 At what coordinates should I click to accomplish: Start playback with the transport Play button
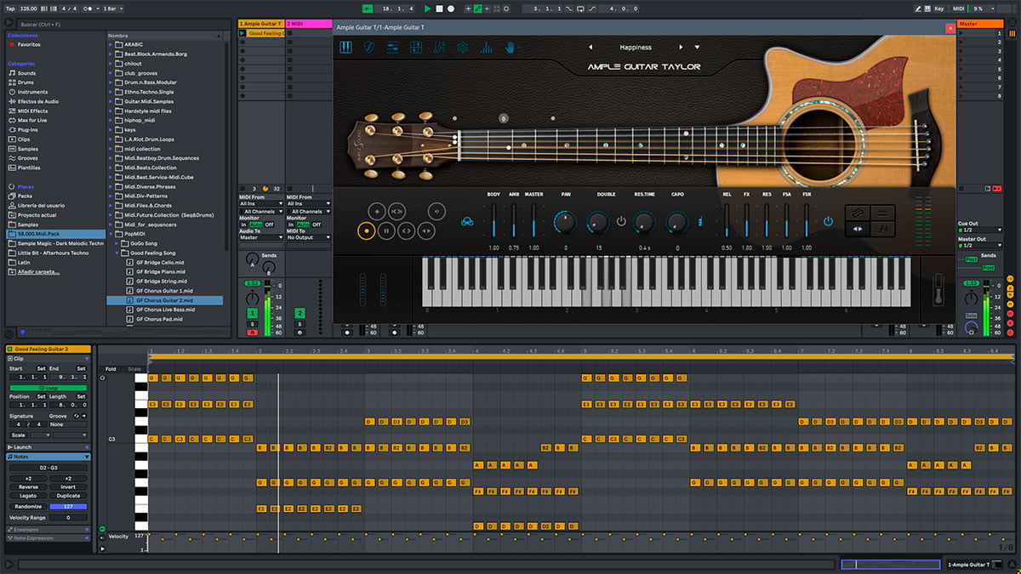click(x=428, y=9)
